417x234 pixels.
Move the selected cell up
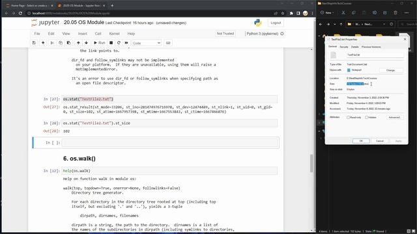click(78, 43)
